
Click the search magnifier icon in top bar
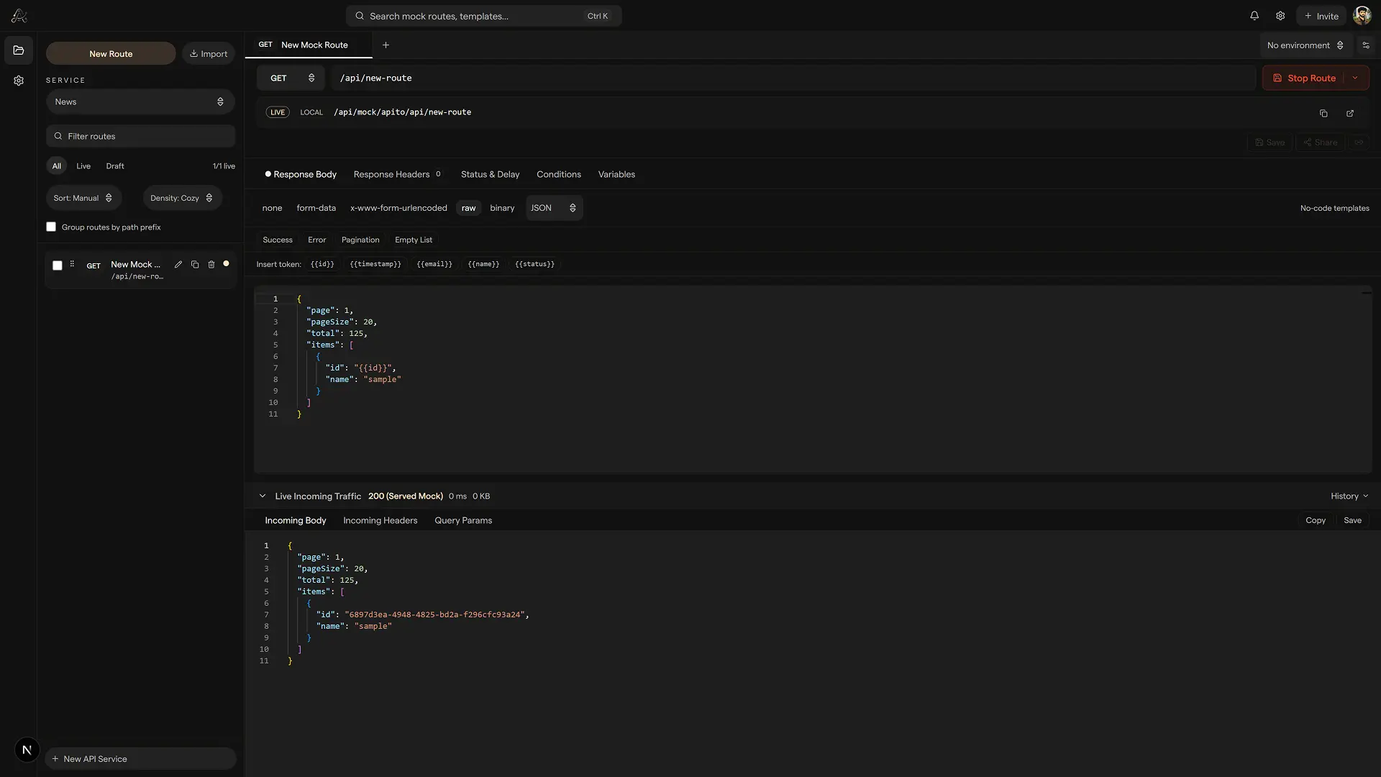click(x=360, y=16)
